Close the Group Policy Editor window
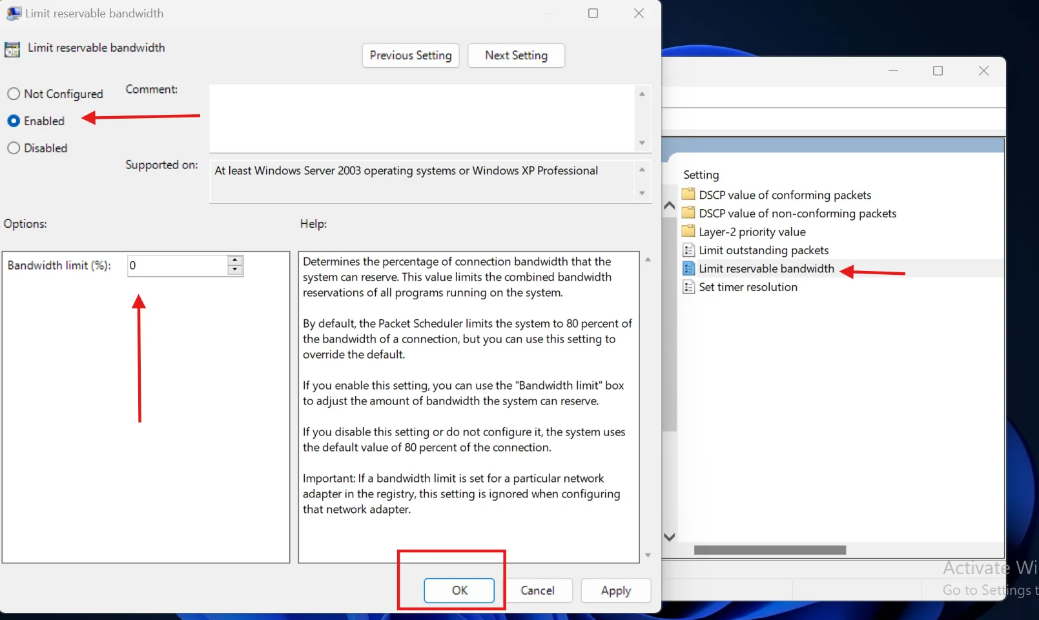 pyautogui.click(x=983, y=71)
